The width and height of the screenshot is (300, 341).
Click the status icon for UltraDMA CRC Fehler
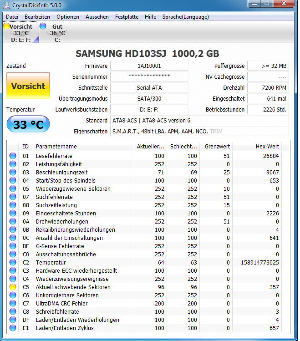click(x=13, y=303)
